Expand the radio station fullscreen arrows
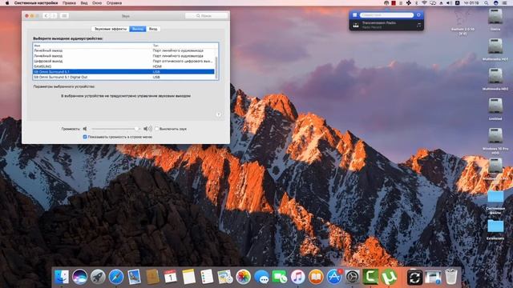Screen dimensions: 513x288 pyautogui.click(x=418, y=25)
